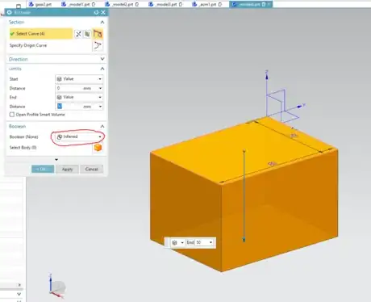Show more options with bottom dialog arrow
Image resolution: width=371 pixels, height=302 pixels.
tap(56, 160)
